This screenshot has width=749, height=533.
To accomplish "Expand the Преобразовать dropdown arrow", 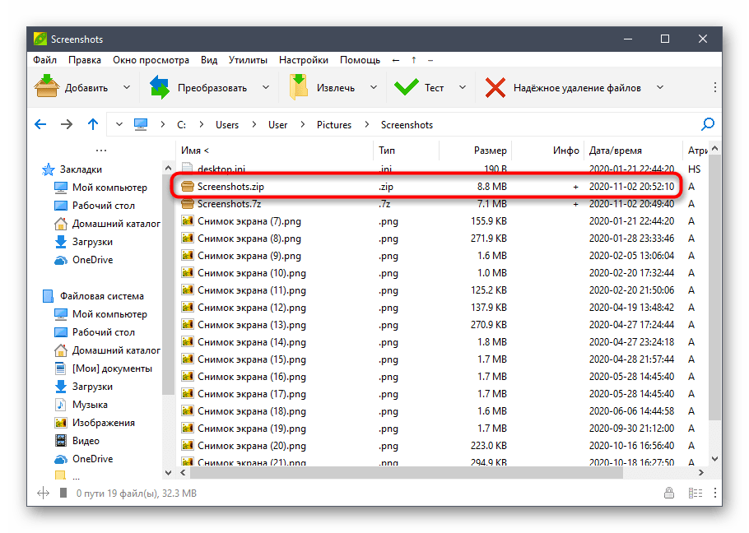I will point(266,87).
